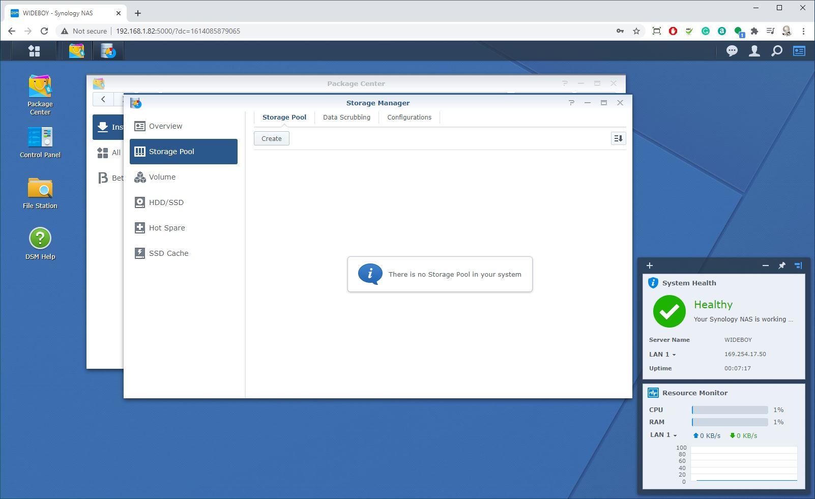Open the DSM search magnifier icon
The width and height of the screenshot is (815, 499).
tap(777, 51)
